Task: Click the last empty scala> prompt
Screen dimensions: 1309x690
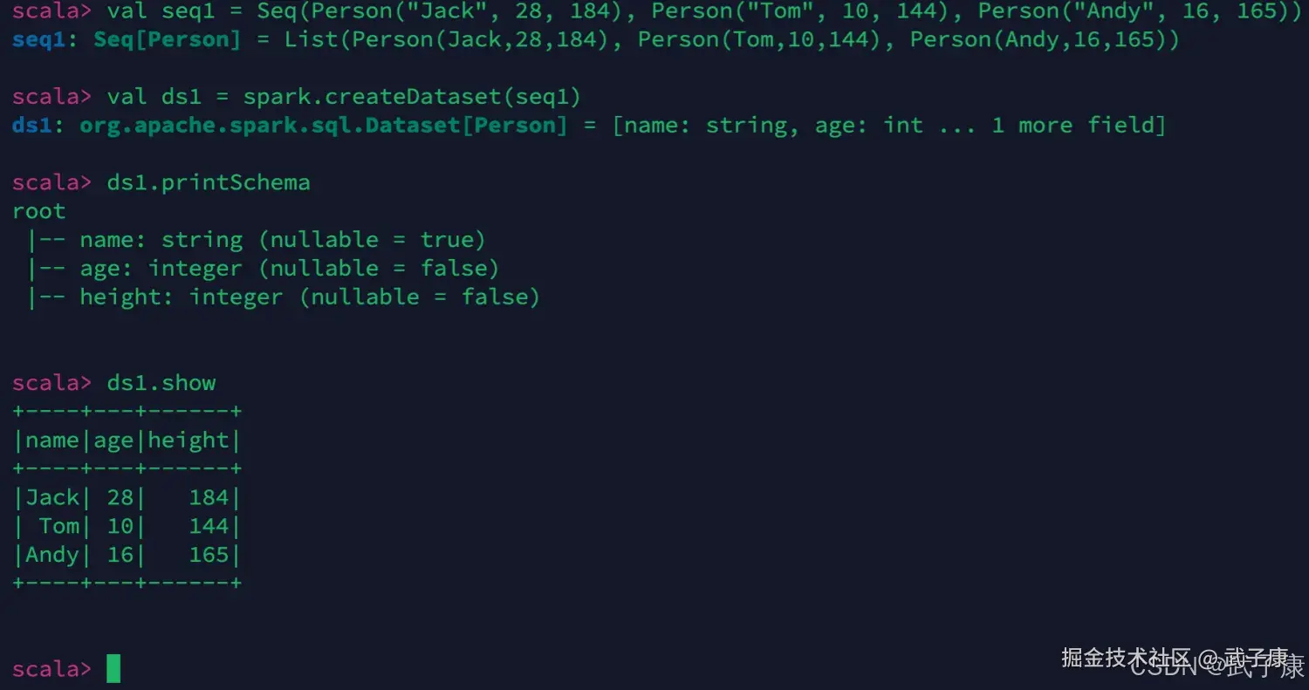Action: coord(51,669)
